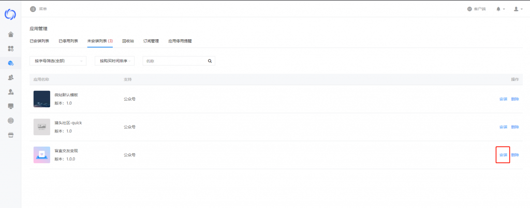Click 删除 for 盲盒交友变现
Screen dimensions: 530x208
[x=515, y=155]
